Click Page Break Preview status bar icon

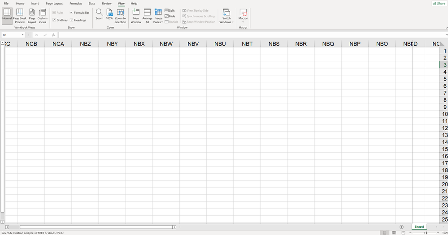point(404,233)
